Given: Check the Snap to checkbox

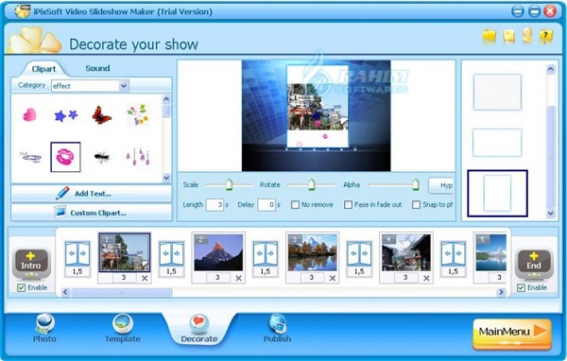Looking at the screenshot, I should [x=417, y=205].
